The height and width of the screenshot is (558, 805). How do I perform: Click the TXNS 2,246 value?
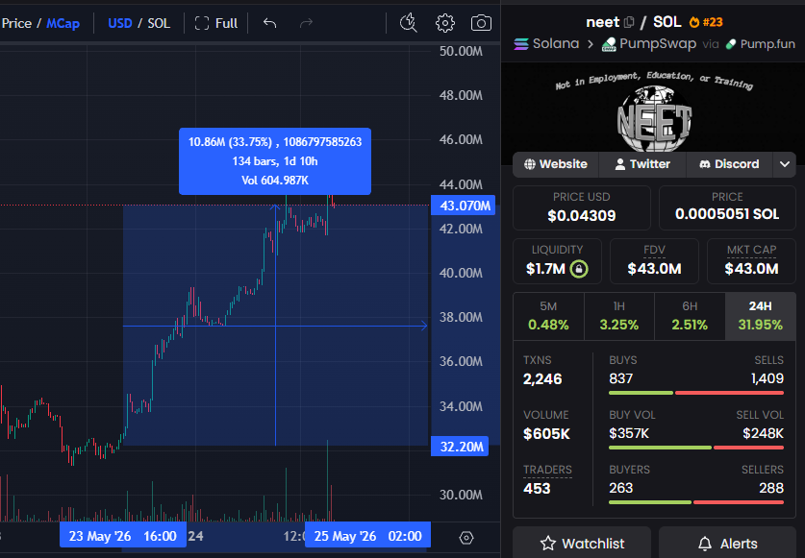click(542, 379)
